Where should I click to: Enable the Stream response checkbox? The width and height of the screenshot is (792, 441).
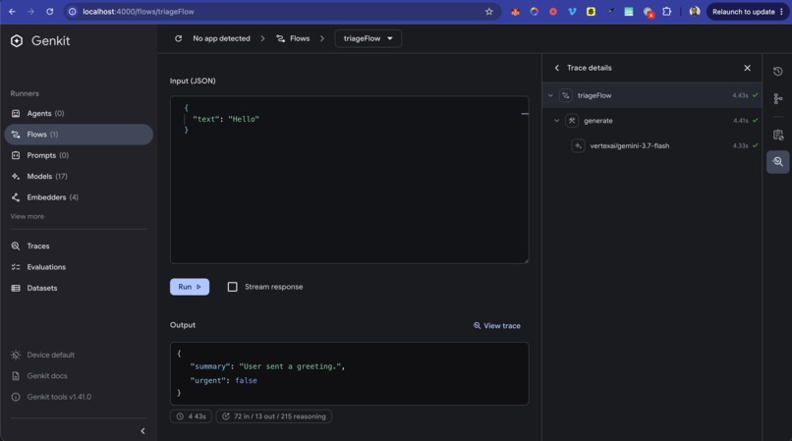tap(232, 287)
